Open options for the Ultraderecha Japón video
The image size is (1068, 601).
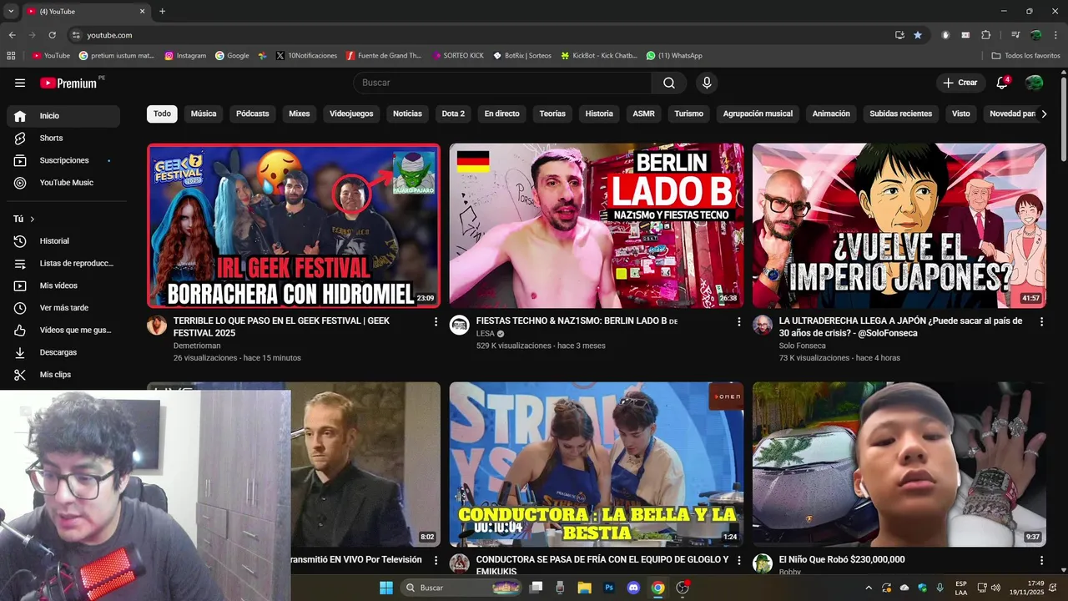(x=1041, y=321)
